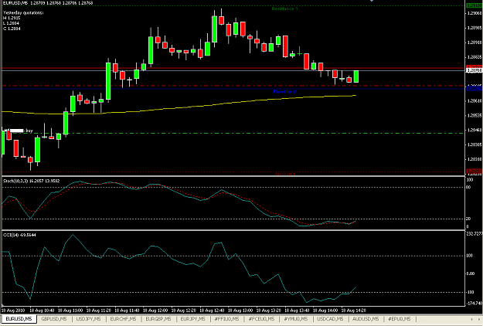Open the EURGBP,M5 chart tab
The height and width of the screenshot is (326, 483).
(158, 319)
